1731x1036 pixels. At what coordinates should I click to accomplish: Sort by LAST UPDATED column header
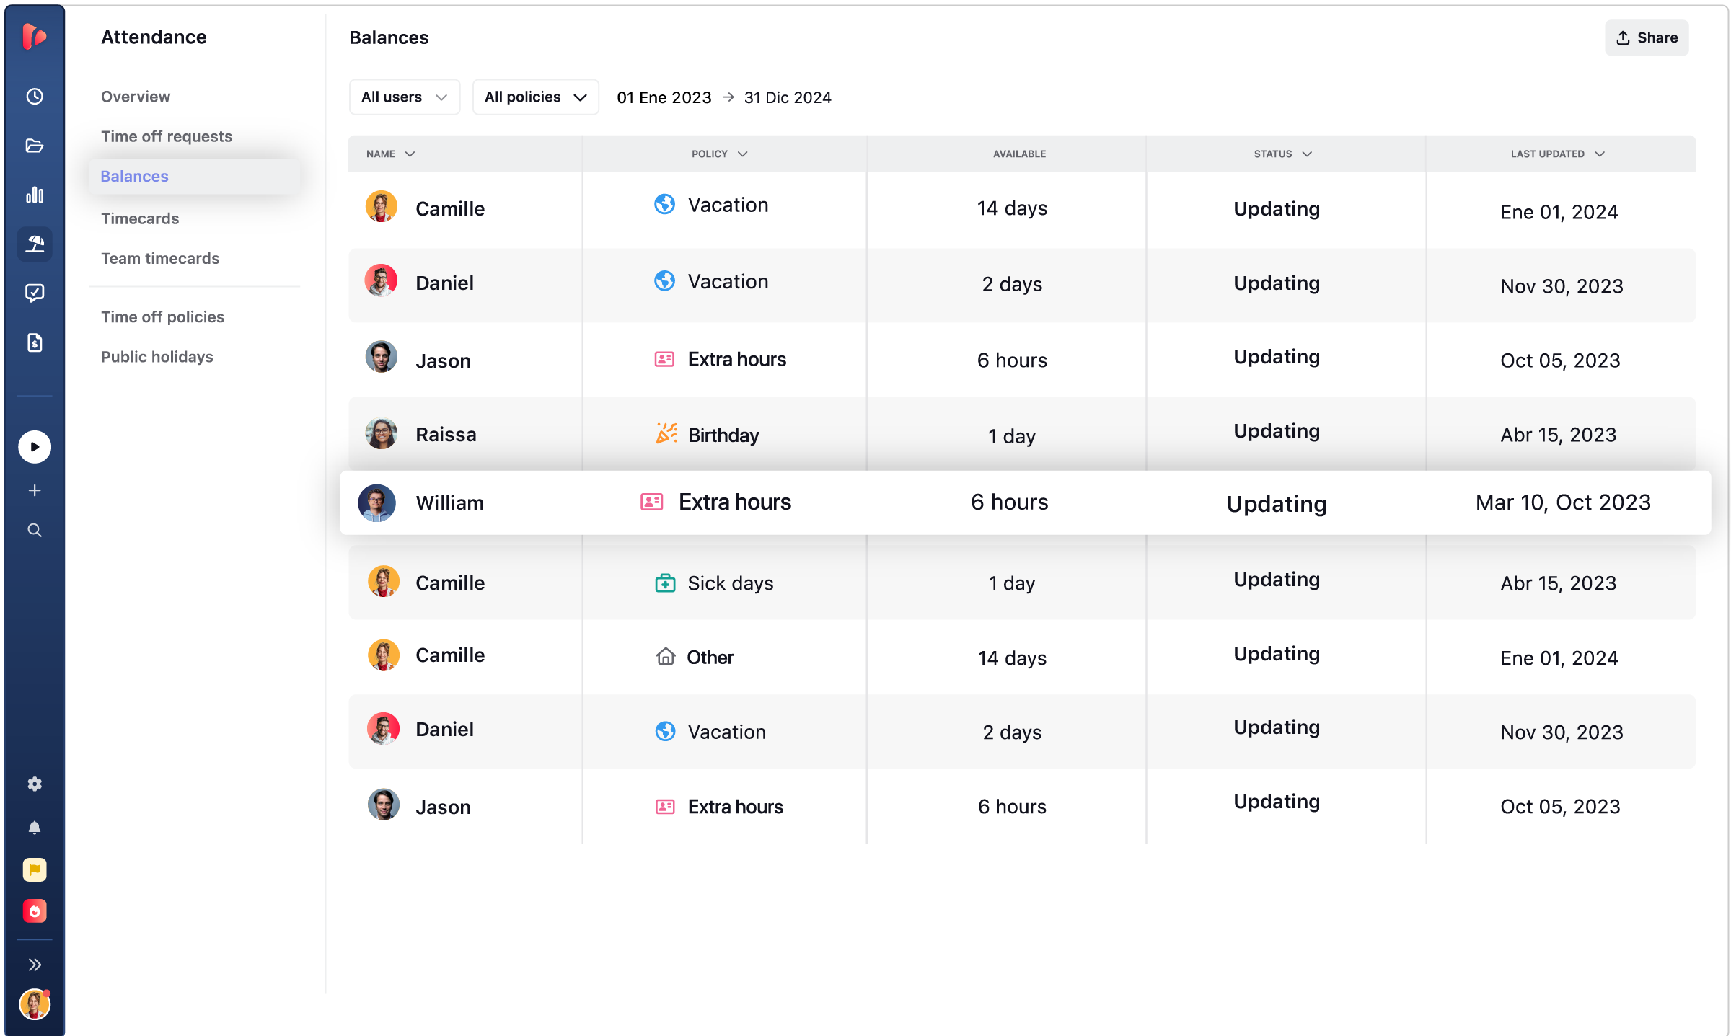pos(1557,154)
